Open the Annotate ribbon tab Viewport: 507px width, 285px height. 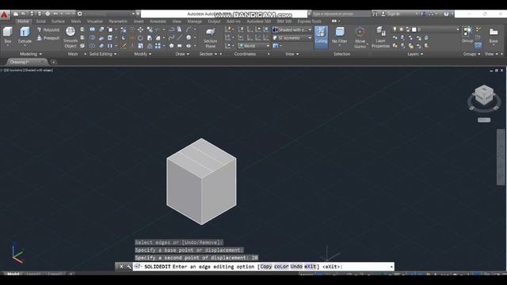coord(158,21)
